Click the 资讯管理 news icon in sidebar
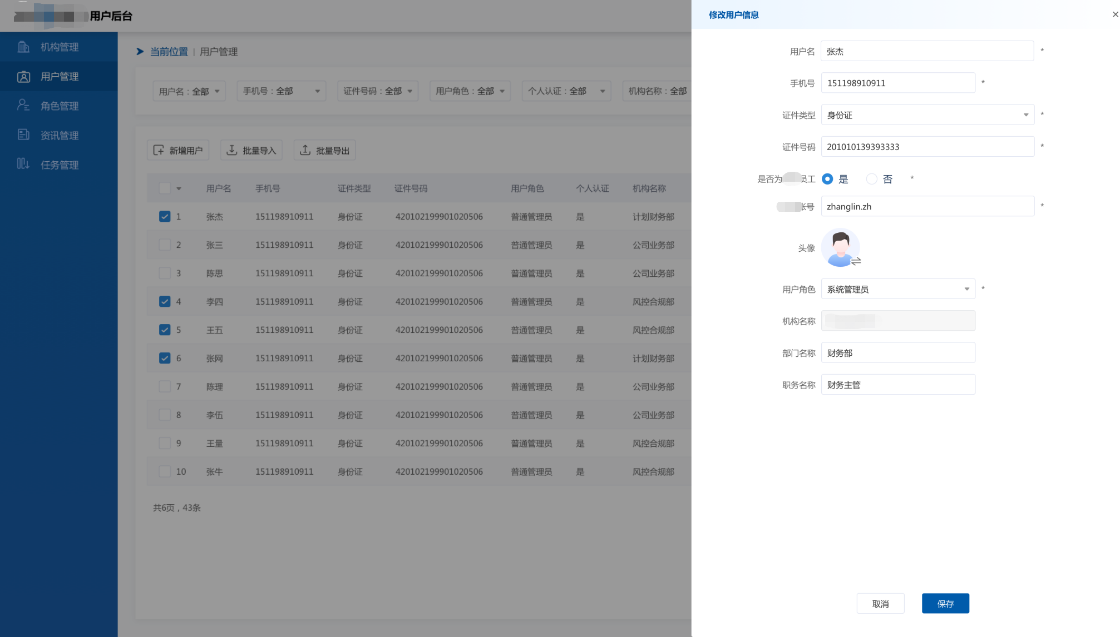1120x637 pixels. point(23,135)
